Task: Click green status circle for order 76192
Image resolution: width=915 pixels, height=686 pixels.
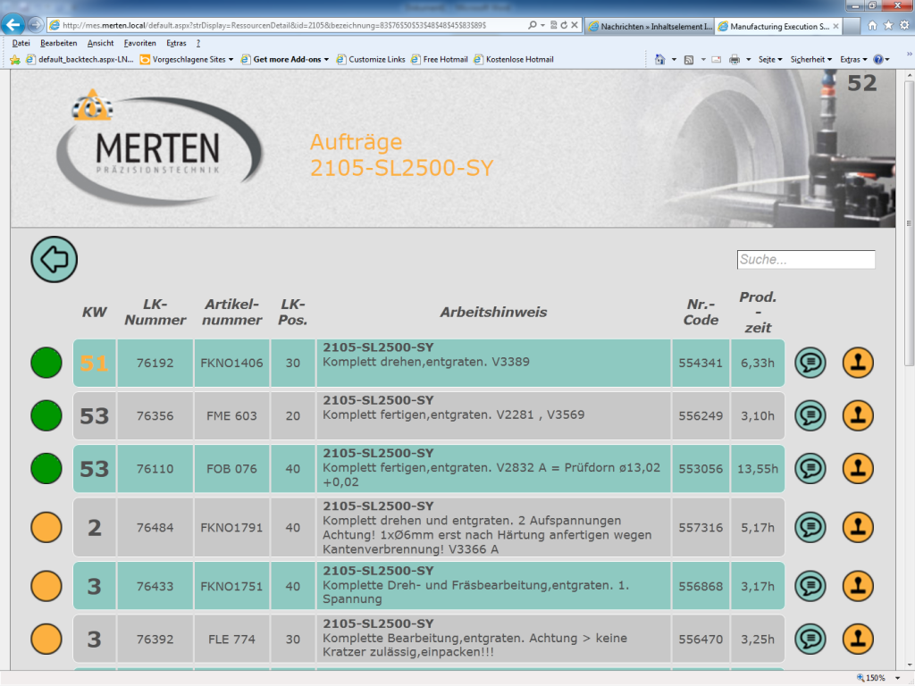Action: point(46,363)
